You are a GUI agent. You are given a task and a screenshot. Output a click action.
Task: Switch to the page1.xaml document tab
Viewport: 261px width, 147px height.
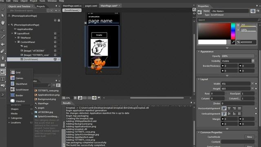[x=91, y=6]
